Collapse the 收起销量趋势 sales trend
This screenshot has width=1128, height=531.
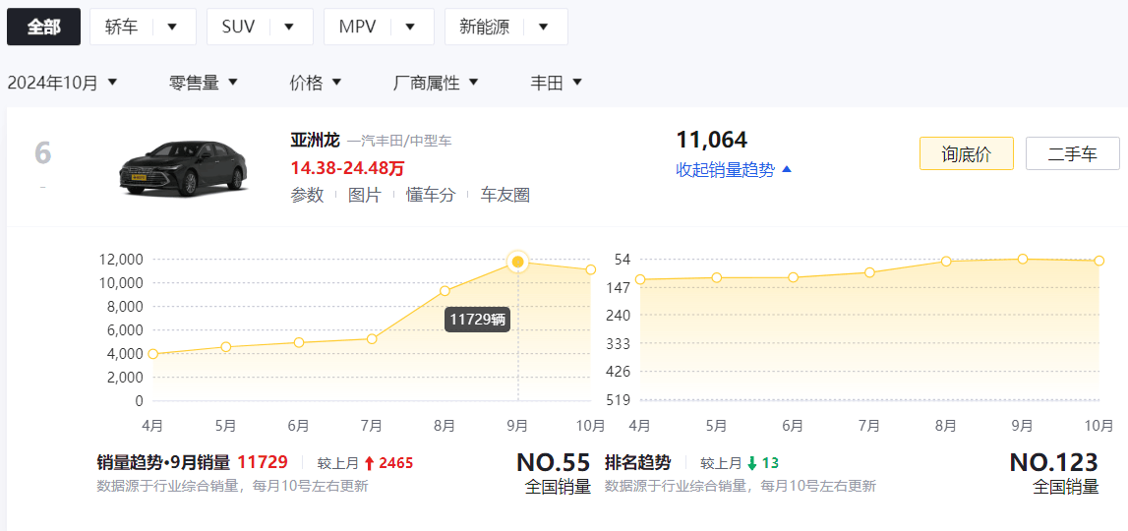point(734,169)
